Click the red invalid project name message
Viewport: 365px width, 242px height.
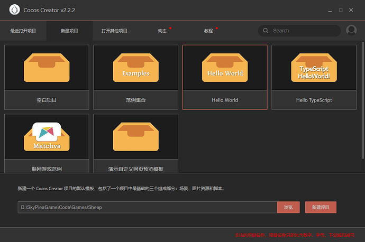coord(295,235)
